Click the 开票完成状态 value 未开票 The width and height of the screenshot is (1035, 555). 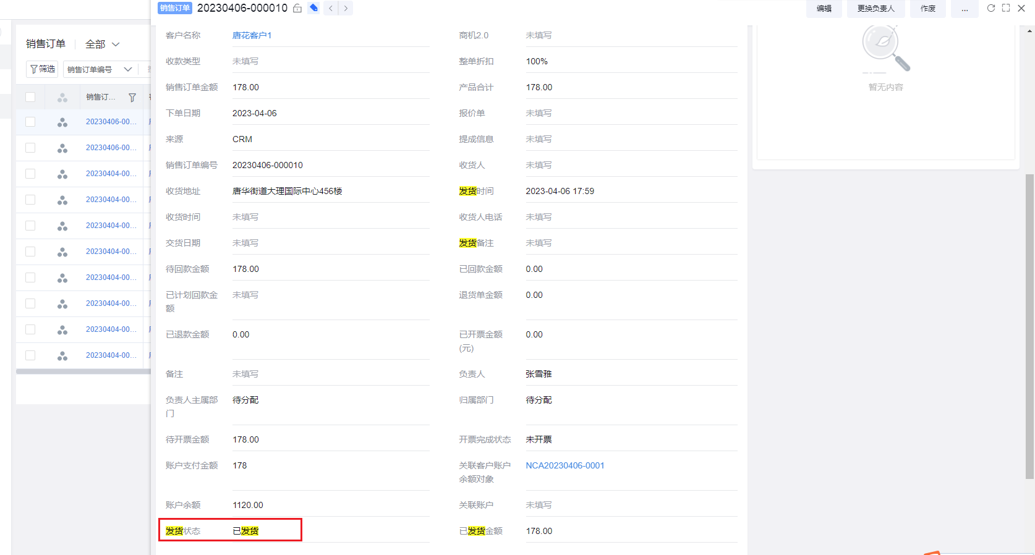[539, 439]
